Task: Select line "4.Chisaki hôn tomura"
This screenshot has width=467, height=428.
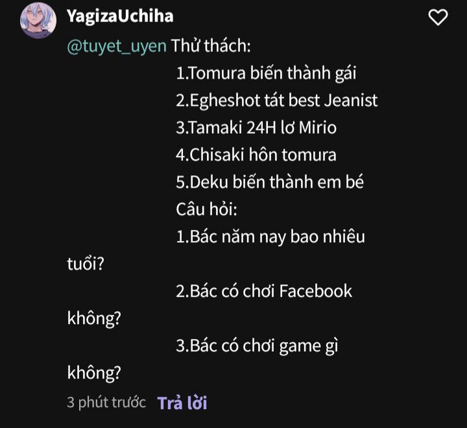Action: point(256,155)
